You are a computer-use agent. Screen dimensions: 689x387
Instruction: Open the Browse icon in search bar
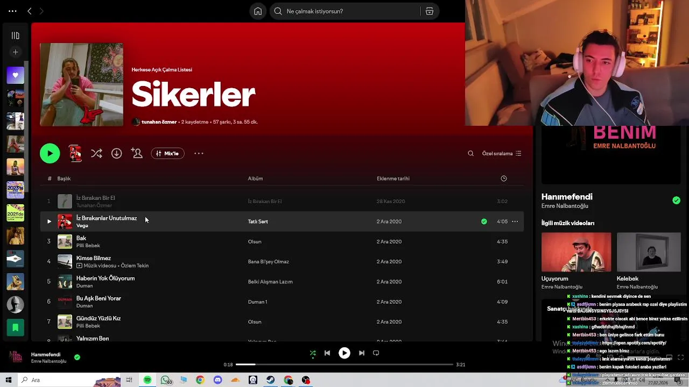[x=430, y=11]
